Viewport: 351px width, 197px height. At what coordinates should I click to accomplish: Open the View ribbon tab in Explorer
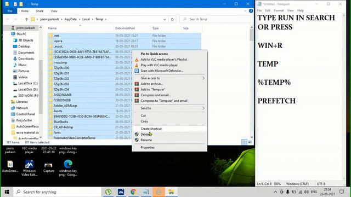point(54,11)
